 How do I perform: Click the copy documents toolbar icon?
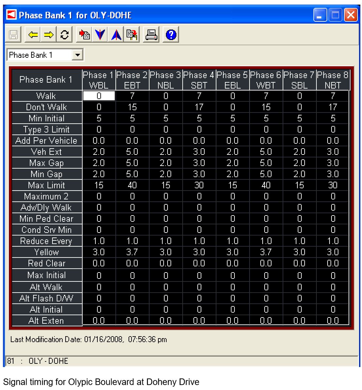click(131, 34)
